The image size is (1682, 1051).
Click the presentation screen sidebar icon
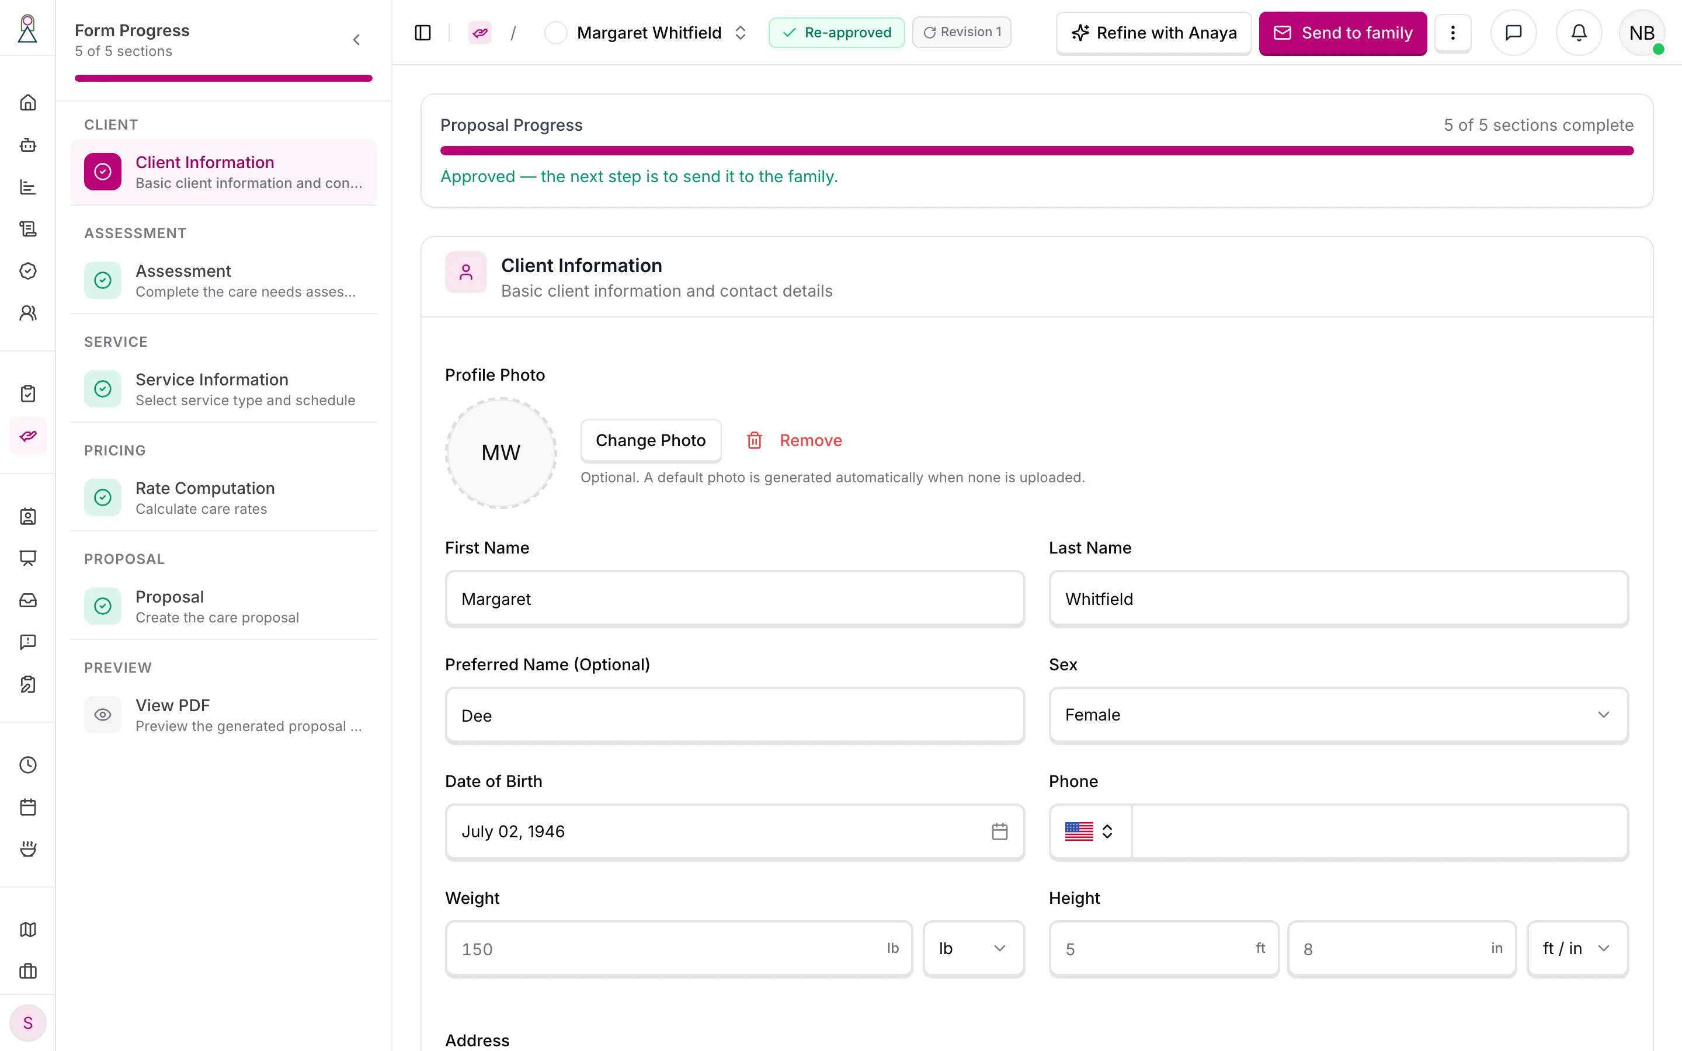(28, 558)
